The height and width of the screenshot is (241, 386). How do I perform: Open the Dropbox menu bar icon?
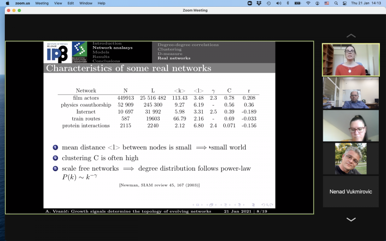click(x=259, y=3)
